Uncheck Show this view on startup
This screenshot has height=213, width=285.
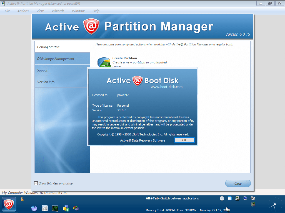click(36, 183)
